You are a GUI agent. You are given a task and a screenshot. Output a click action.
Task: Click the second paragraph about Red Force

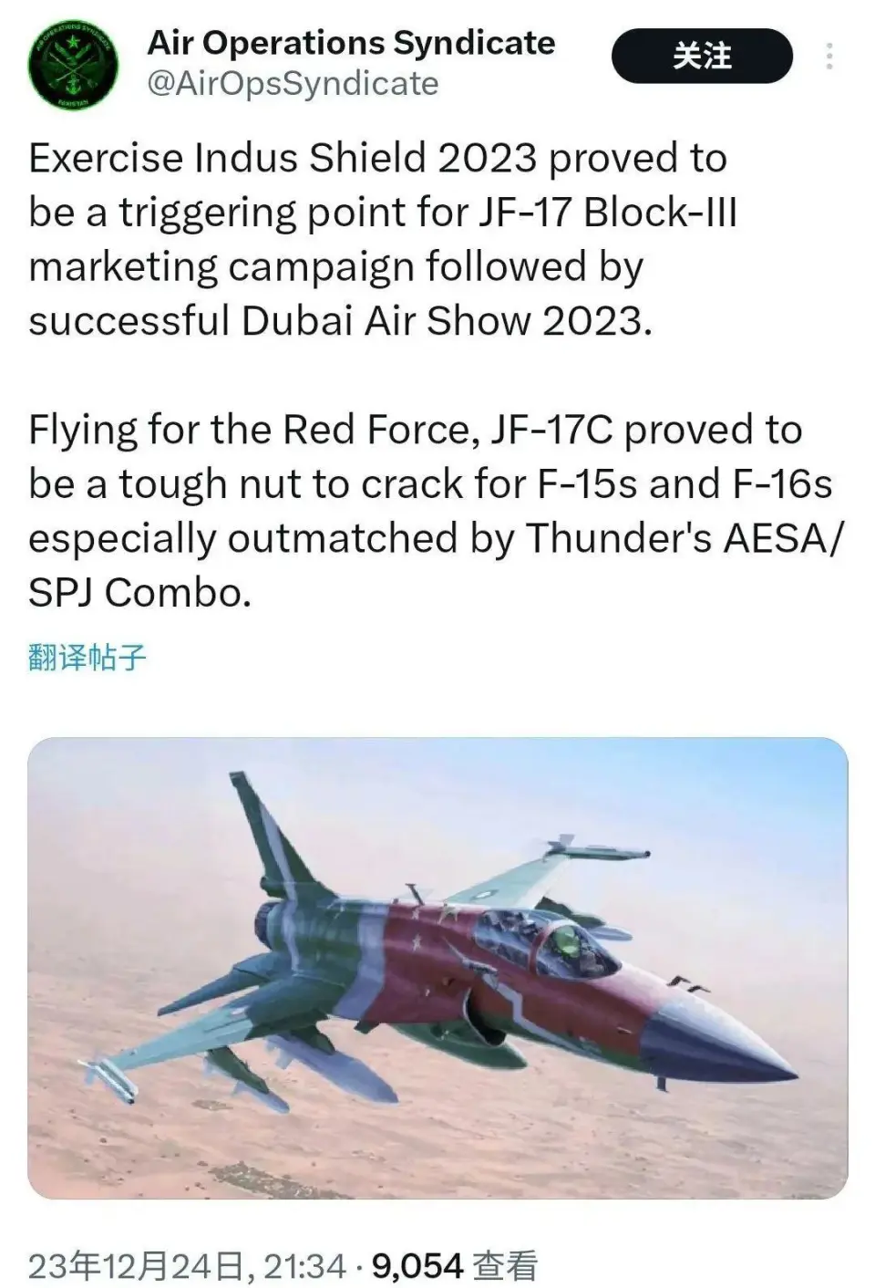tap(428, 511)
